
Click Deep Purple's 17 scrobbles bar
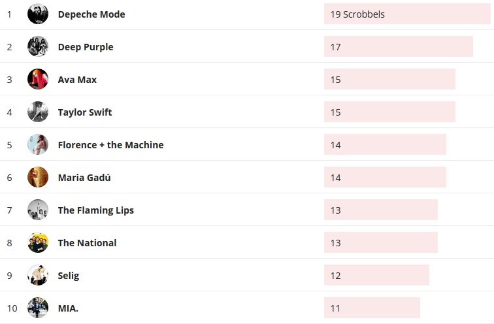point(398,46)
